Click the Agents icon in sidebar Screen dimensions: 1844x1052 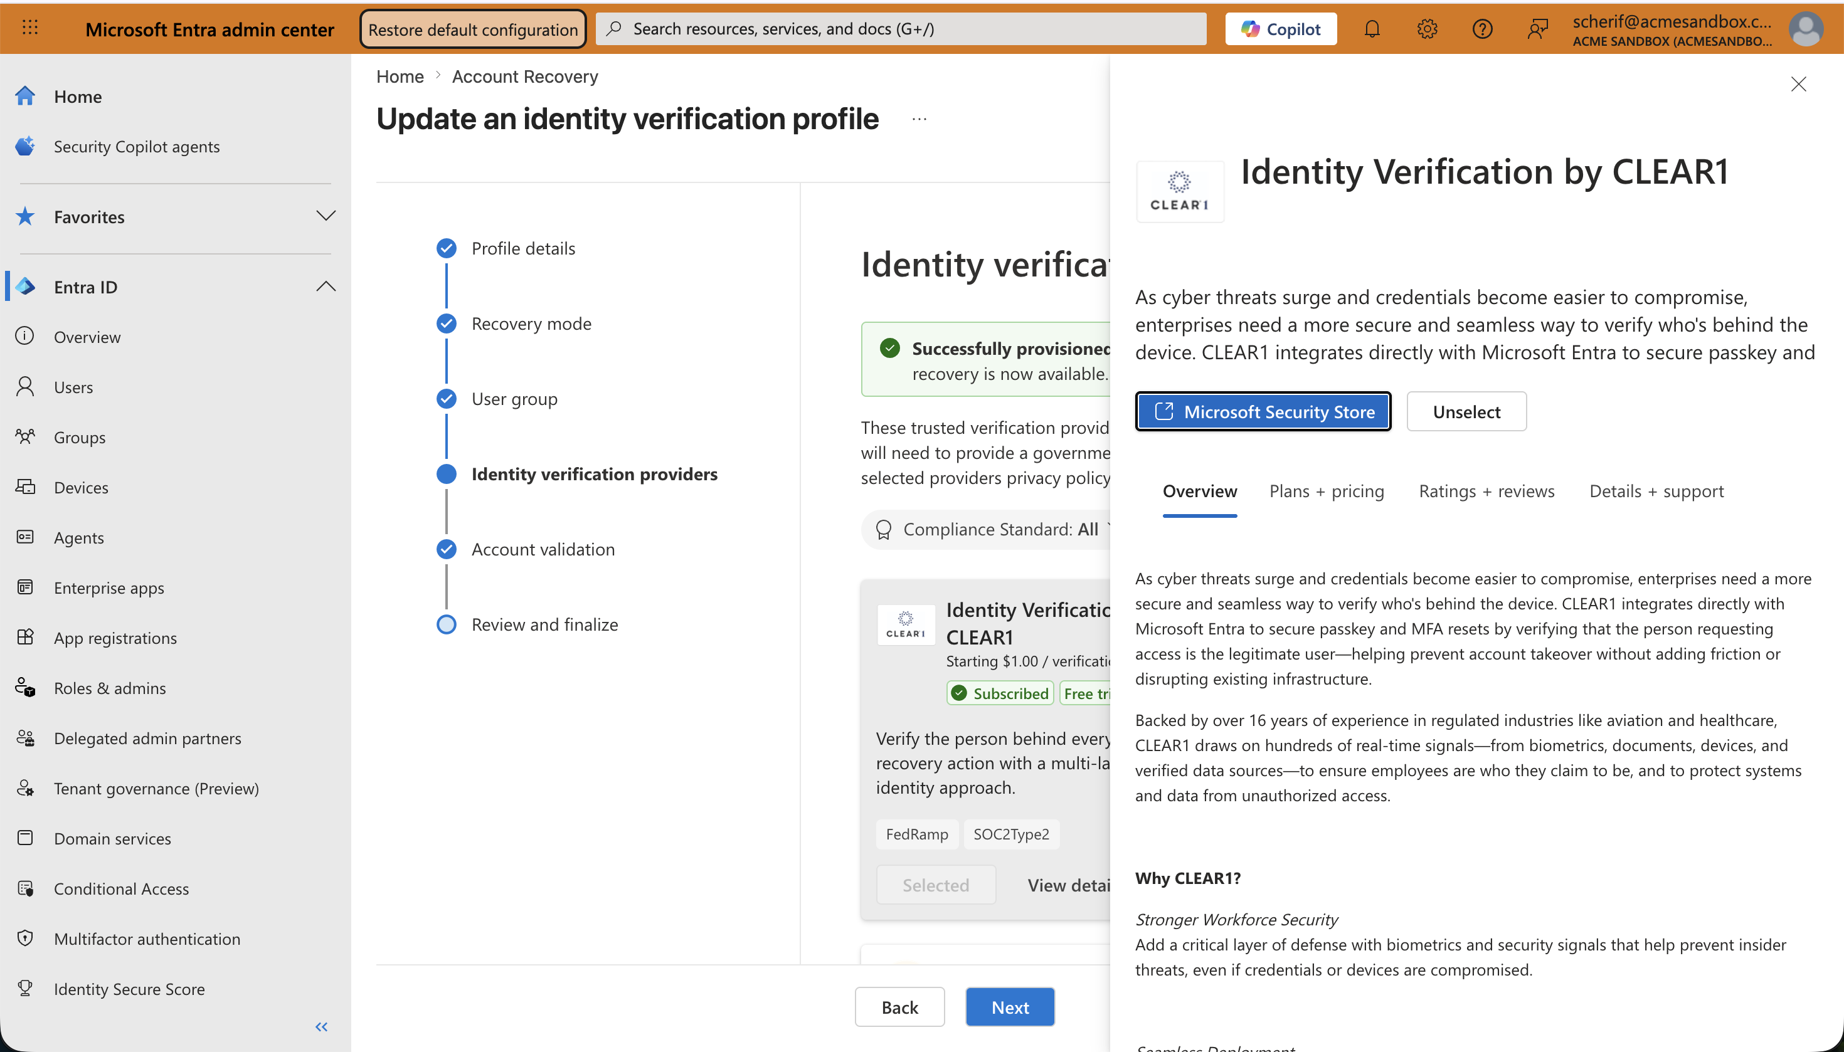point(25,537)
